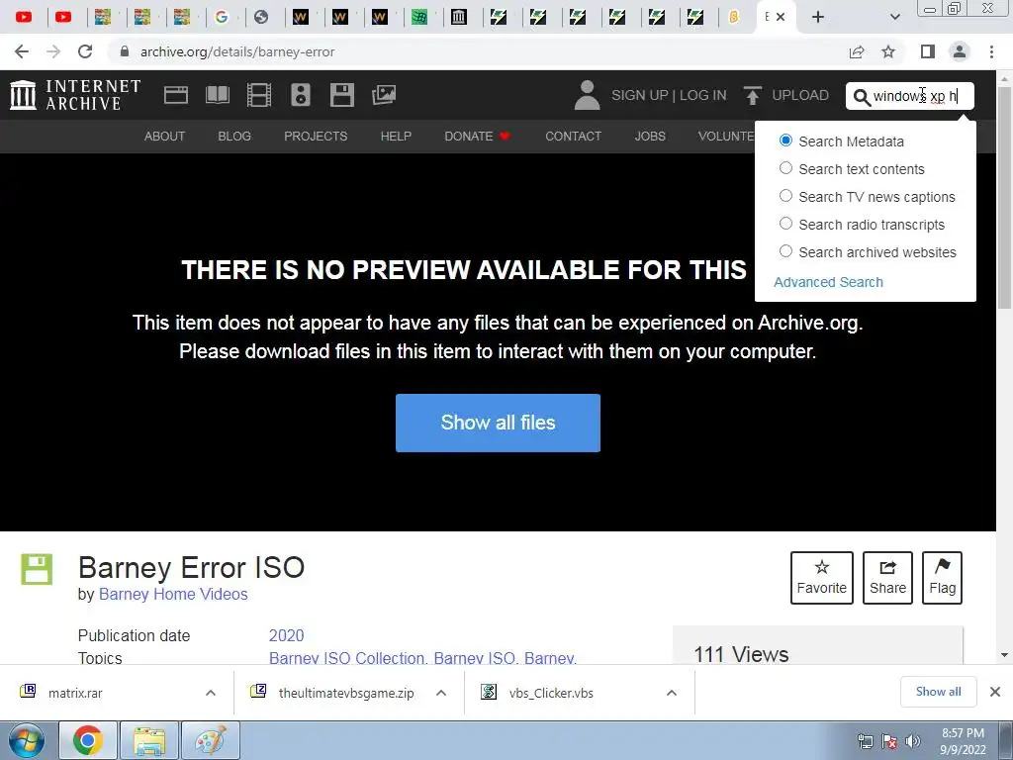Open a new browser tab
The width and height of the screenshot is (1013, 760).
pyautogui.click(x=818, y=17)
